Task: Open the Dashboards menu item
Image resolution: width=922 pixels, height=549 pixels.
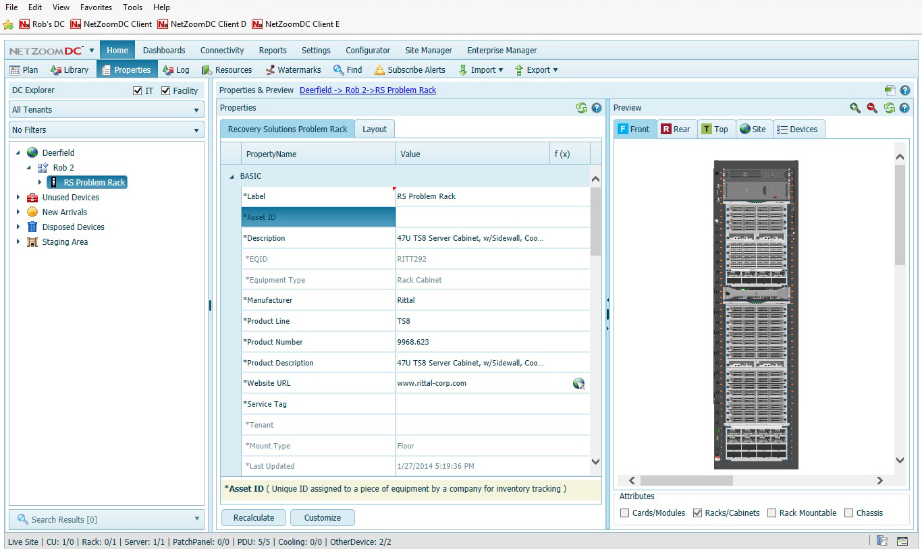Action: click(x=164, y=50)
